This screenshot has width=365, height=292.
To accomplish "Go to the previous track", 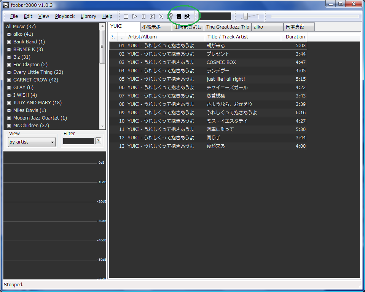I will (x=152, y=16).
